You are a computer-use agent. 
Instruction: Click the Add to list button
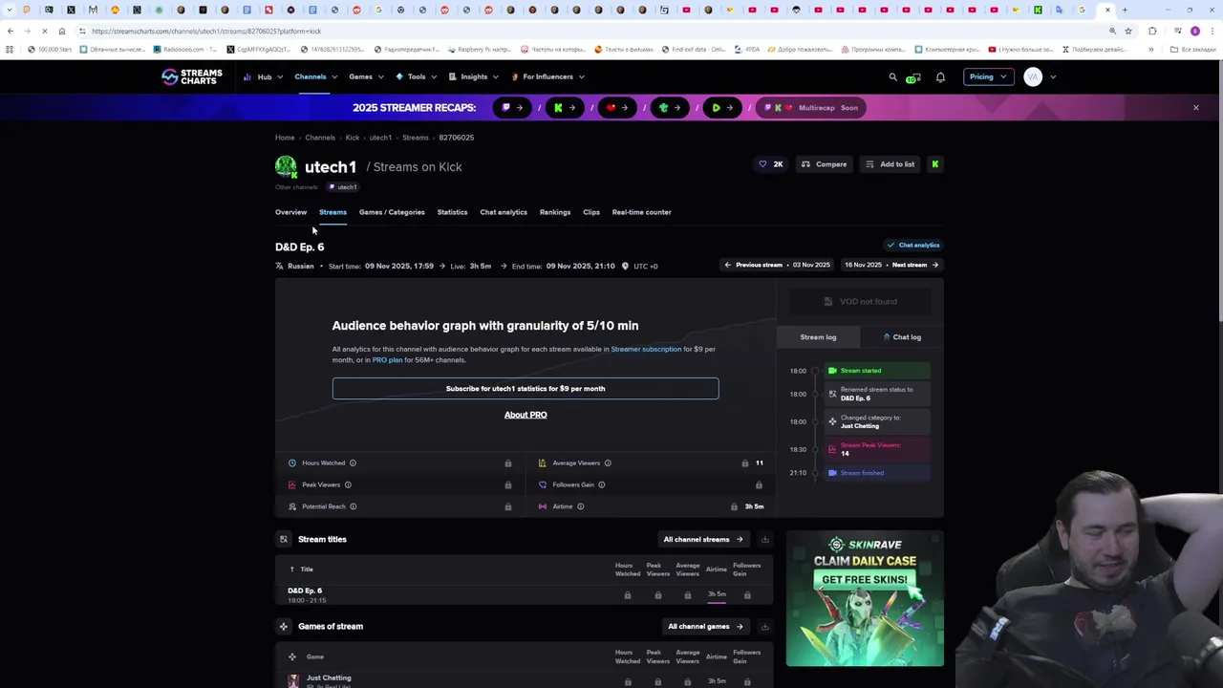[x=890, y=164]
